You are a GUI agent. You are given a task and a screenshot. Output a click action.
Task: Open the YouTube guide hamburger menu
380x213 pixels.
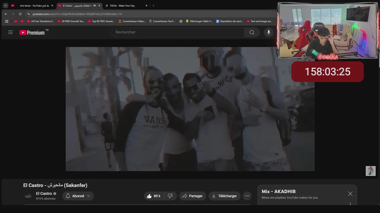[10, 32]
